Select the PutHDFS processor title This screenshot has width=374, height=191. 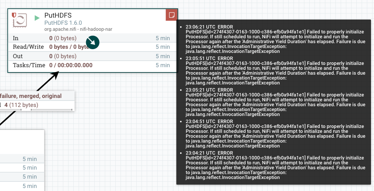point(58,15)
